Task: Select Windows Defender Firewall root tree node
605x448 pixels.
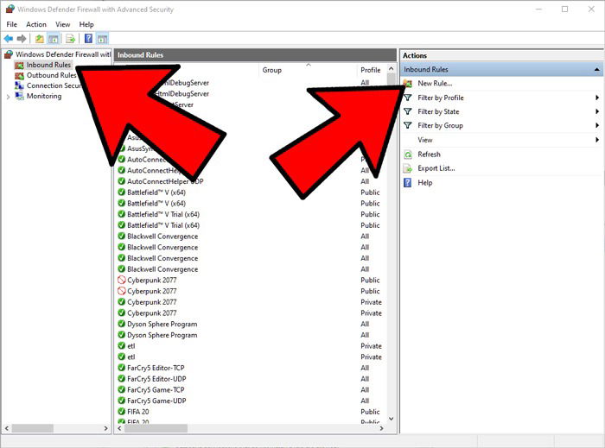Action: coord(63,54)
